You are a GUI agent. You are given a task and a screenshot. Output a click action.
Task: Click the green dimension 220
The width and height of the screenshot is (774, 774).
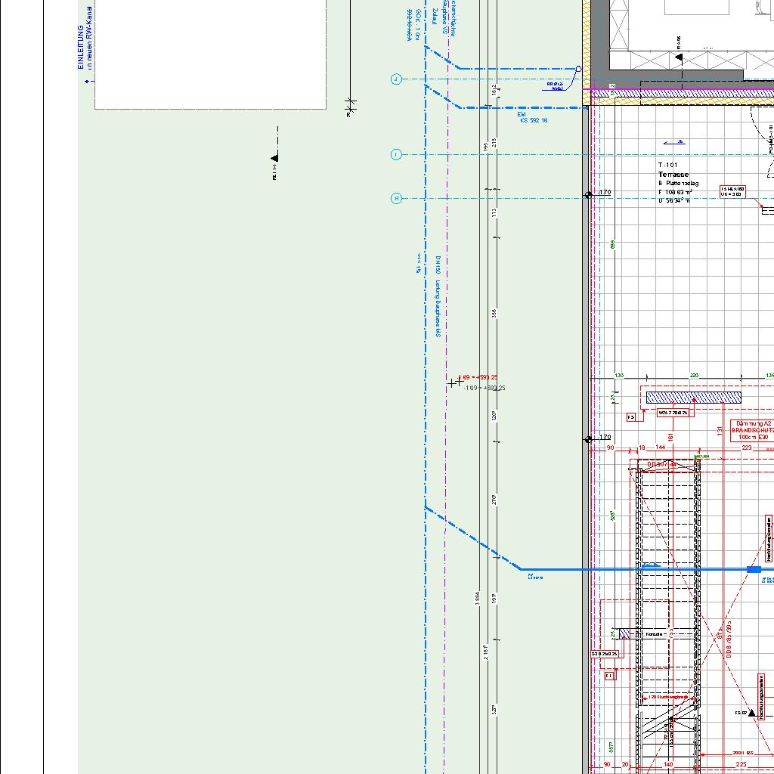[694, 376]
